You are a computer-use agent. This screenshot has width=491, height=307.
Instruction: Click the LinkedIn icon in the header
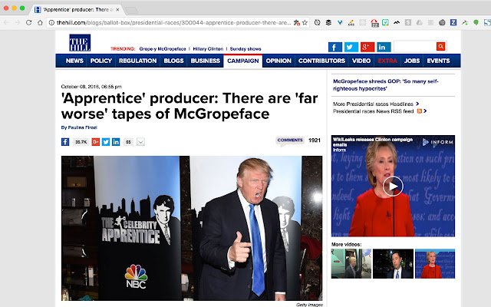(384, 48)
